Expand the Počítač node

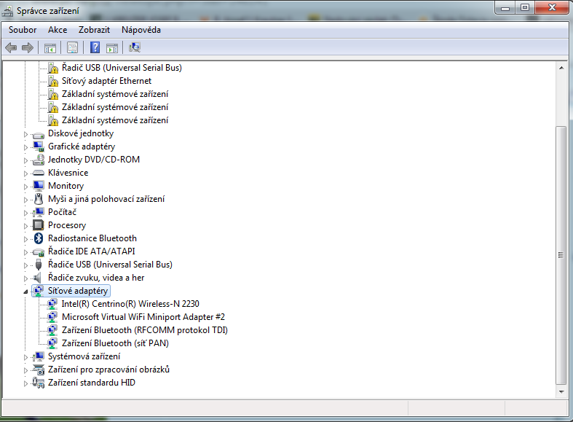click(25, 214)
